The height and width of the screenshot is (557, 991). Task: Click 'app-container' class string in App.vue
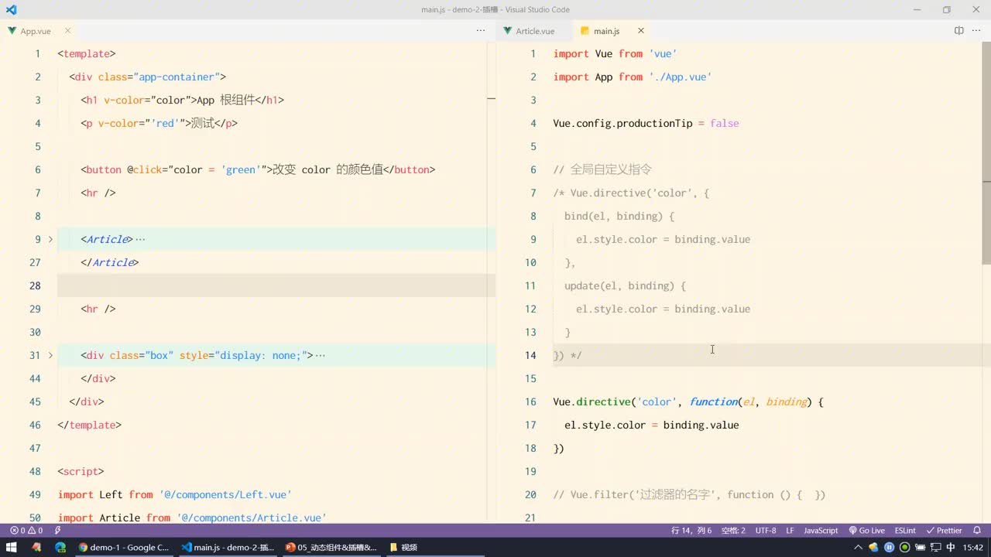pyautogui.click(x=177, y=77)
